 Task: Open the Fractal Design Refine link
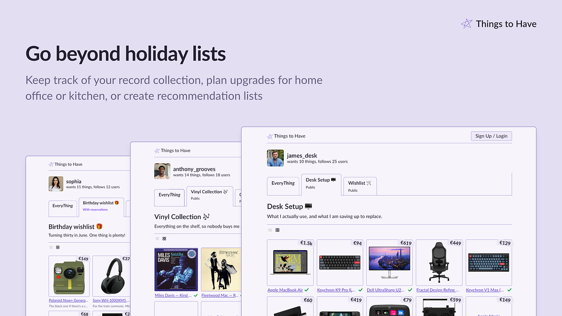438,290
